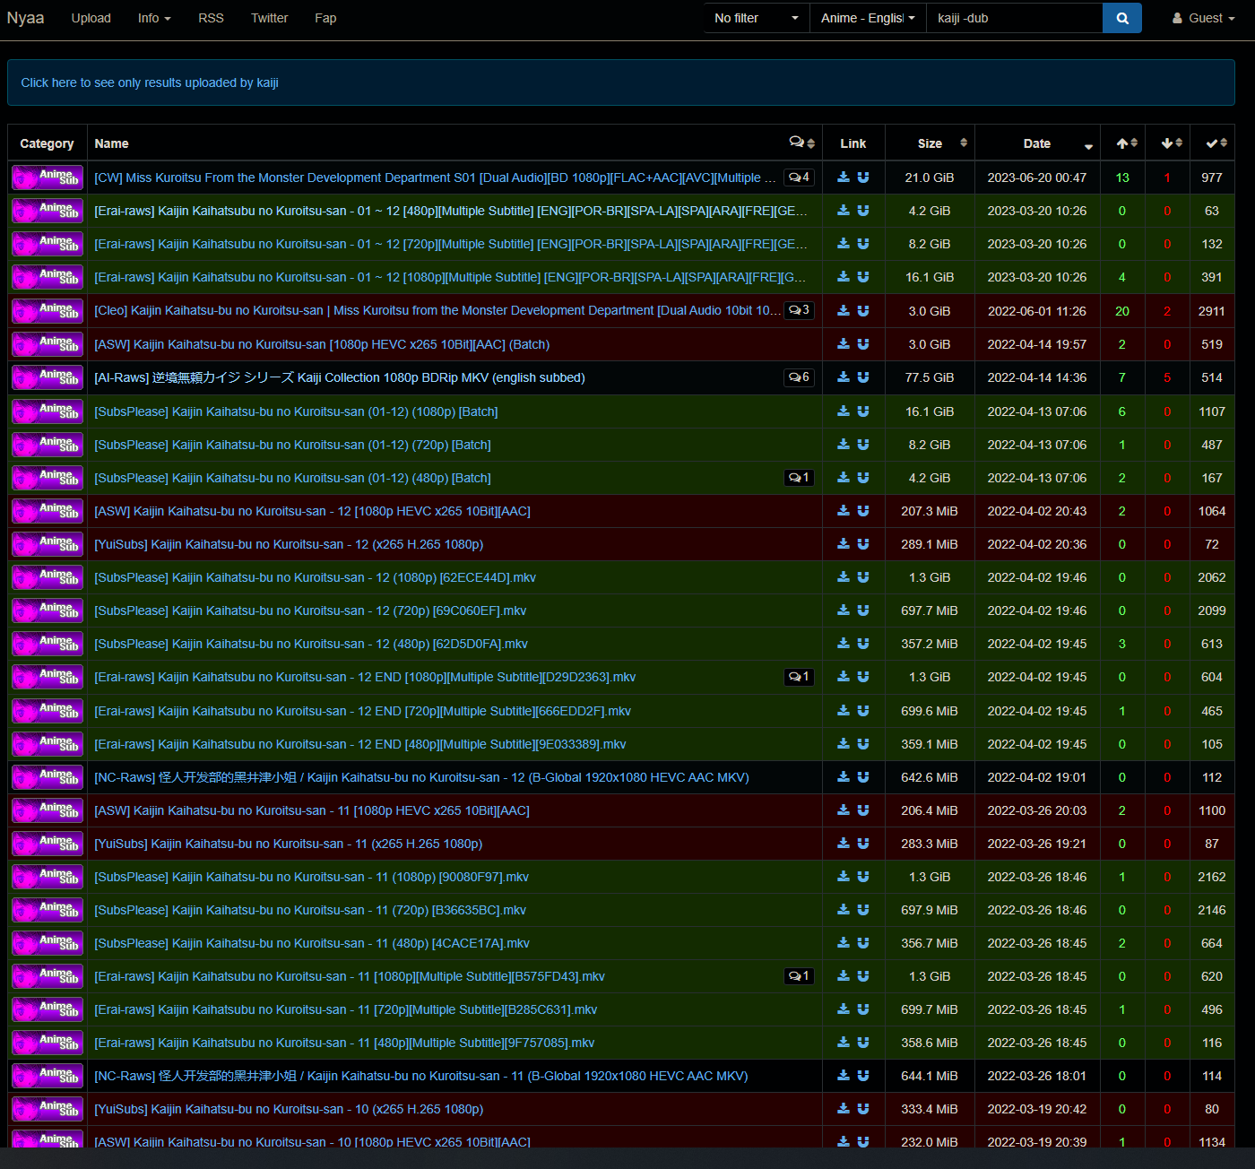The height and width of the screenshot is (1169, 1255).
Task: Open comment on SubsPlease (480p) Batch row
Action: [799, 478]
